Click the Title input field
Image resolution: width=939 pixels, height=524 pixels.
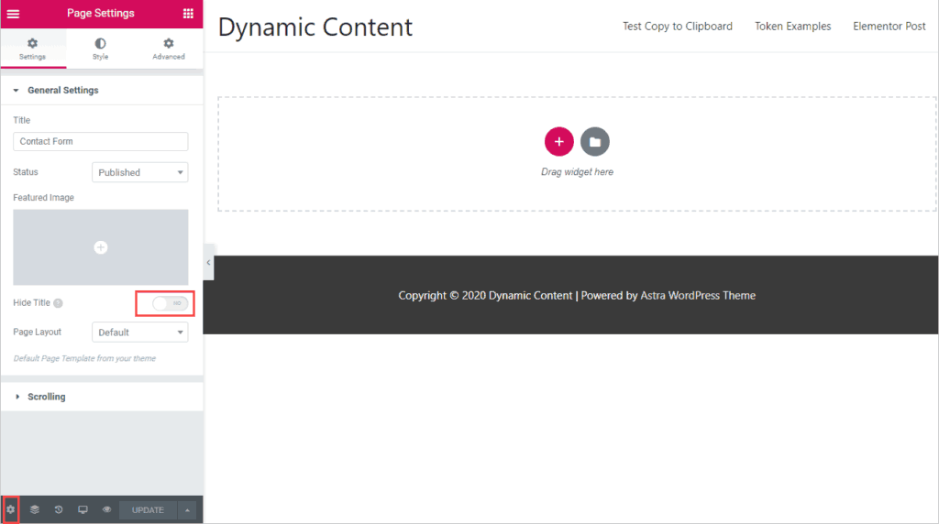point(101,141)
